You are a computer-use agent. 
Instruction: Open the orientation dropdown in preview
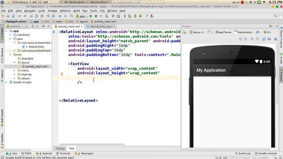pyautogui.click(x=210, y=32)
